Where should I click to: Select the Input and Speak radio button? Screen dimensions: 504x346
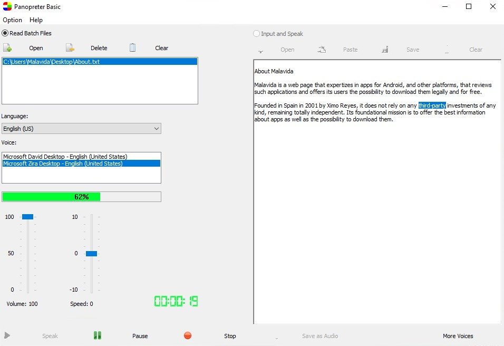click(256, 33)
